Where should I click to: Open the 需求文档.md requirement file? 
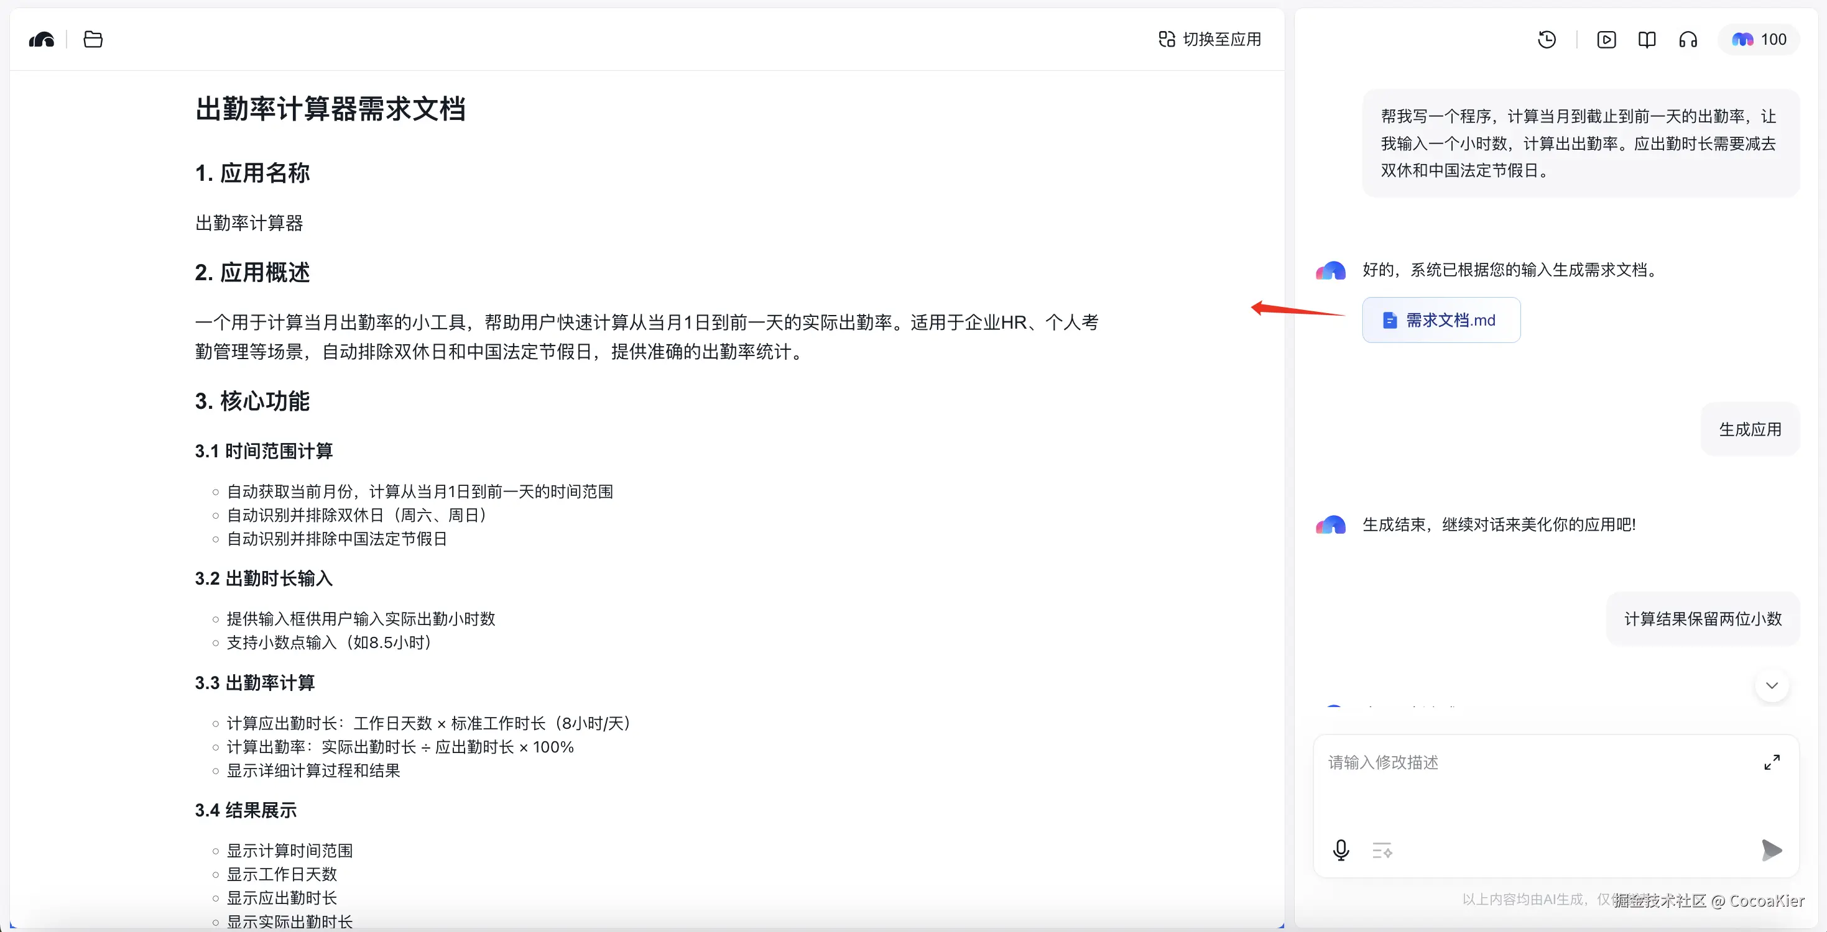pos(1440,319)
